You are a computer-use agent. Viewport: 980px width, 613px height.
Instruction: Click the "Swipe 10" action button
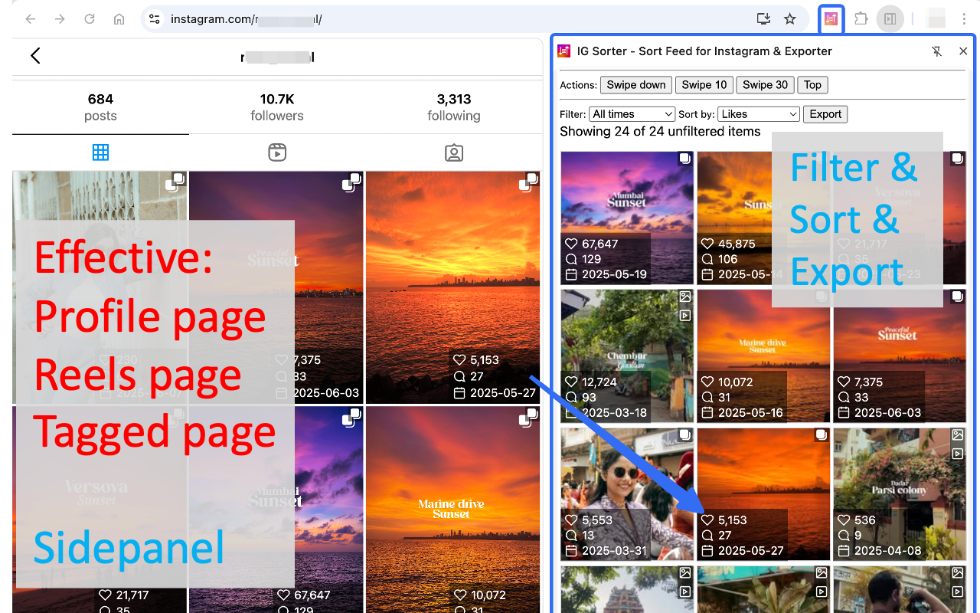(704, 85)
